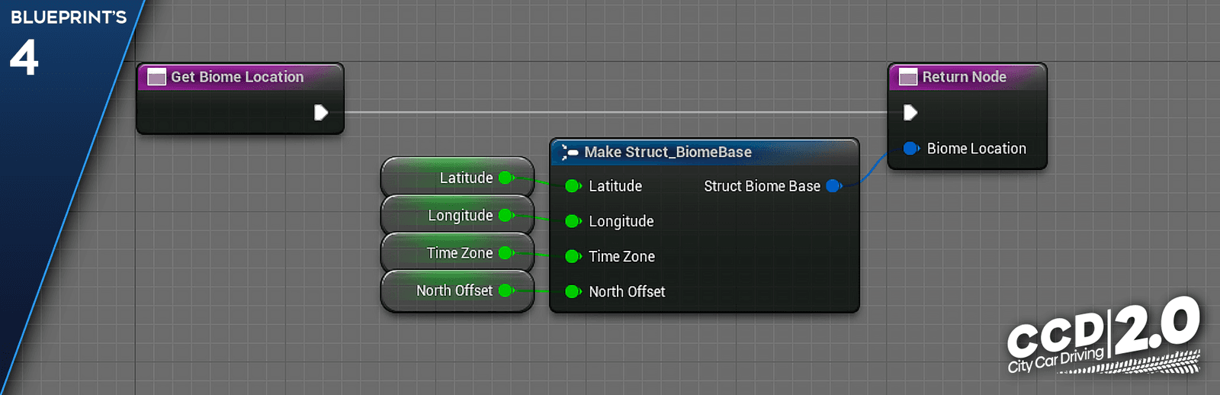Click North Offset input pin on Make Struct

tap(573, 291)
